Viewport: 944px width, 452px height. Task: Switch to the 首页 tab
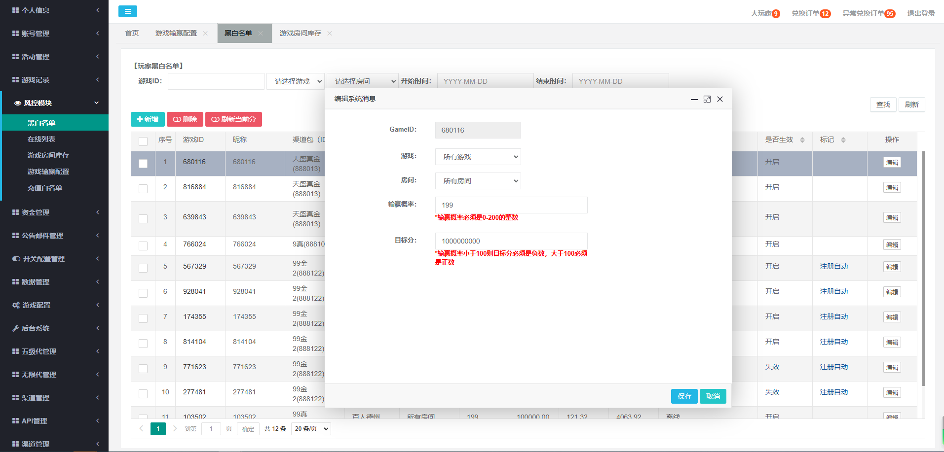pyautogui.click(x=132, y=33)
